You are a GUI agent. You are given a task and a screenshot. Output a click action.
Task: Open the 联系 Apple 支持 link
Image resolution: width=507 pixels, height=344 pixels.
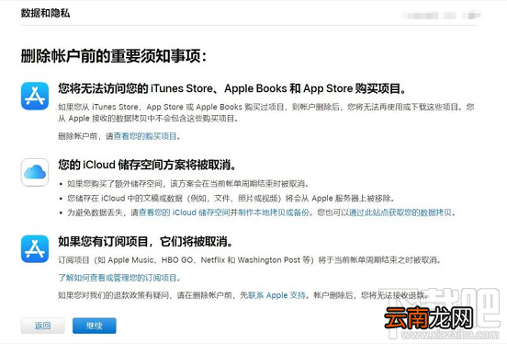276,295
